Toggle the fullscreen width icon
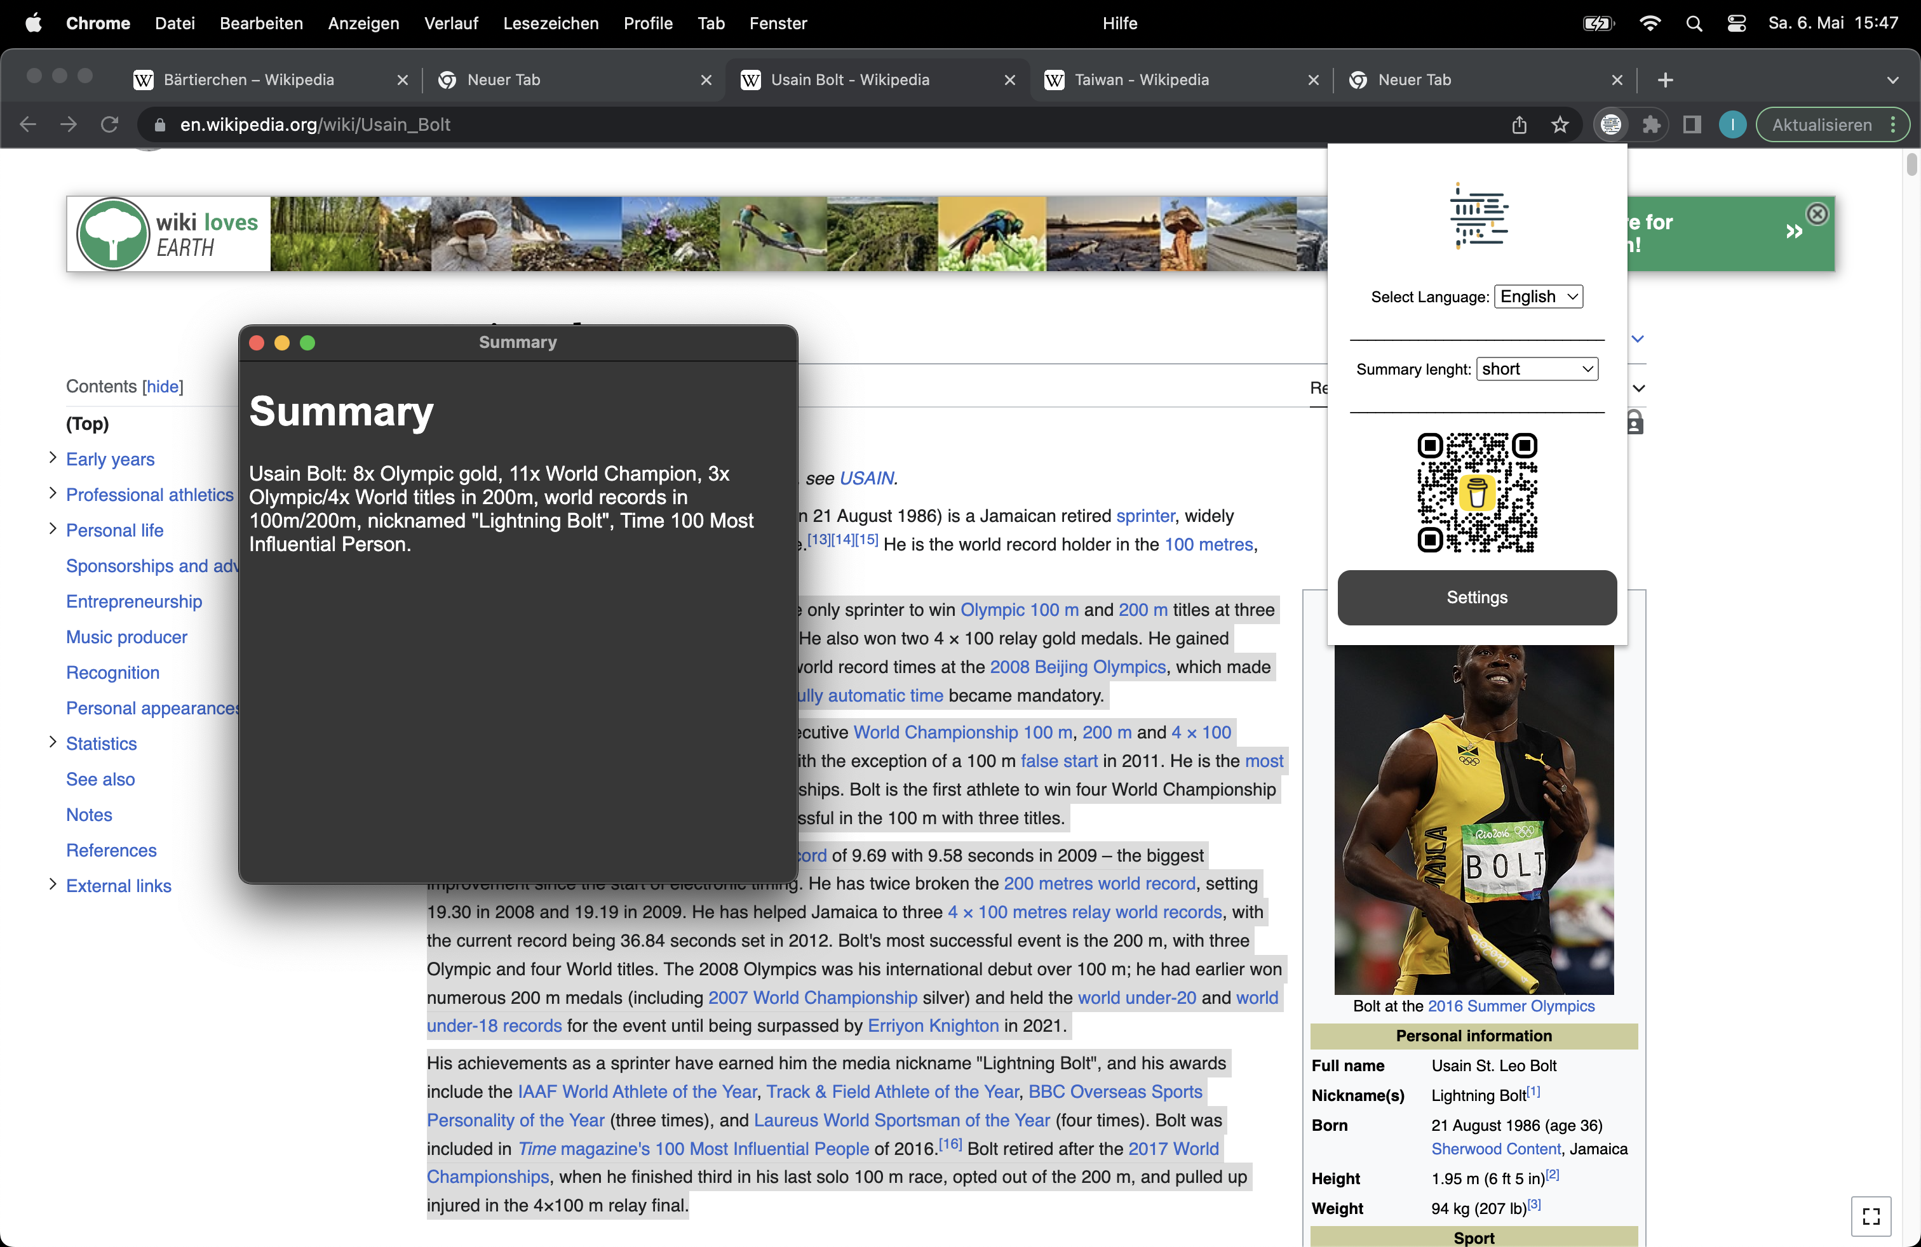The height and width of the screenshot is (1247, 1921). [x=1871, y=1215]
